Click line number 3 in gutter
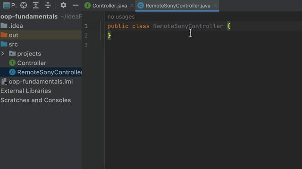This screenshot has height=169, width=302. [86, 45]
